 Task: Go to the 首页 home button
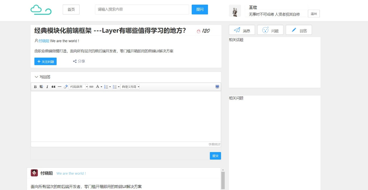(71, 10)
